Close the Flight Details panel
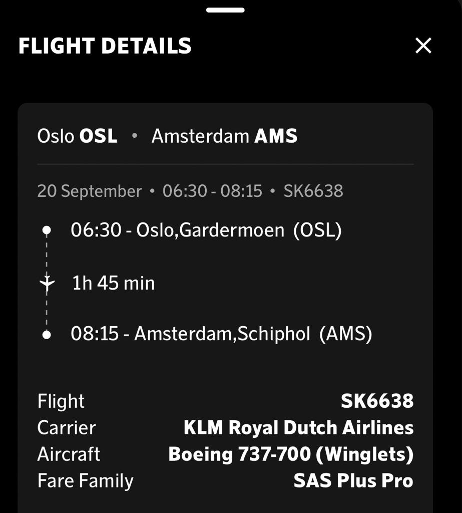The image size is (462, 513). click(423, 46)
